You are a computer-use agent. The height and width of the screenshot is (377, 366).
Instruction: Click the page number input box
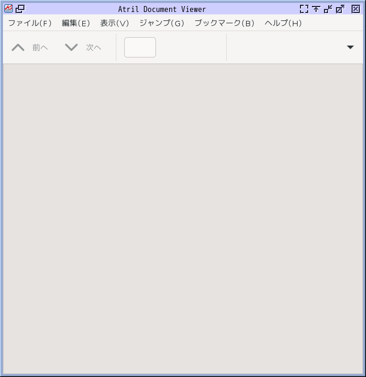pyautogui.click(x=140, y=47)
